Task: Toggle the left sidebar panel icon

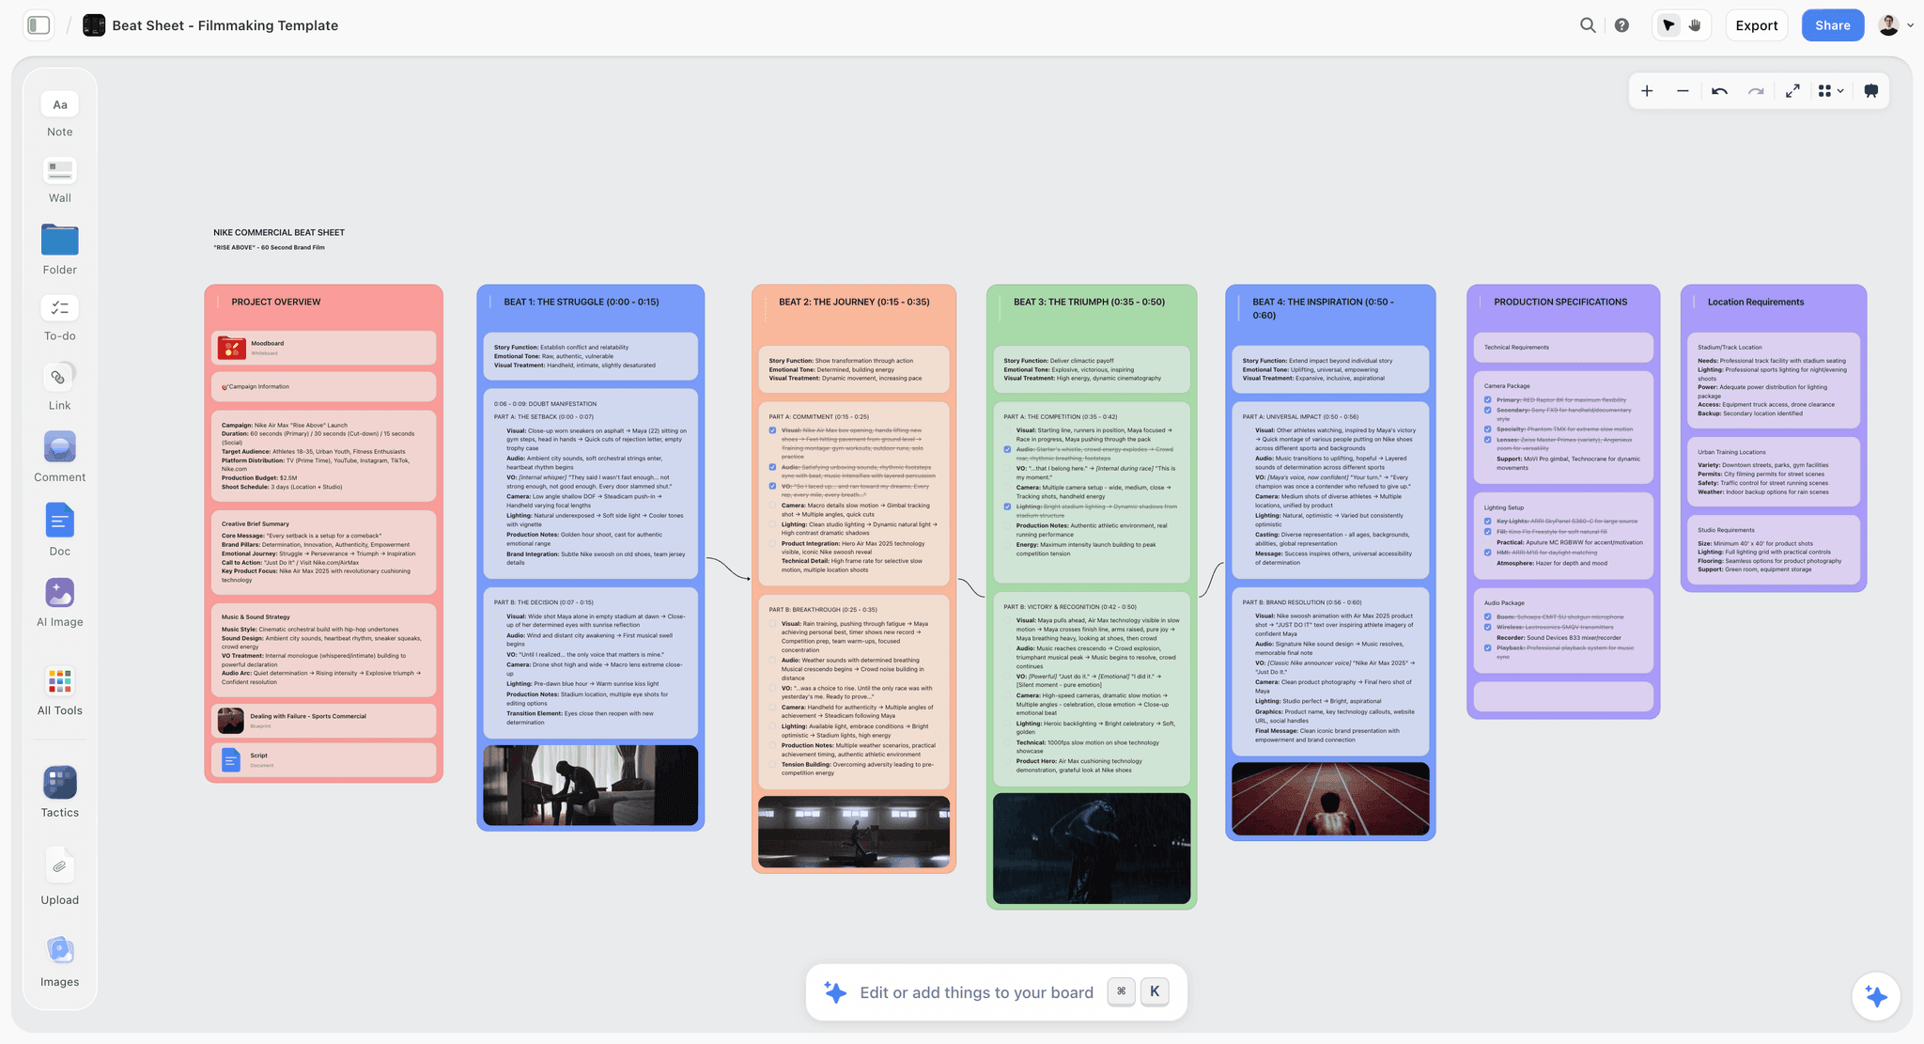Action: [x=39, y=25]
